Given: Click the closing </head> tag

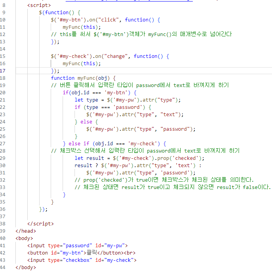Looking at the screenshot, I should tap(26, 231).
